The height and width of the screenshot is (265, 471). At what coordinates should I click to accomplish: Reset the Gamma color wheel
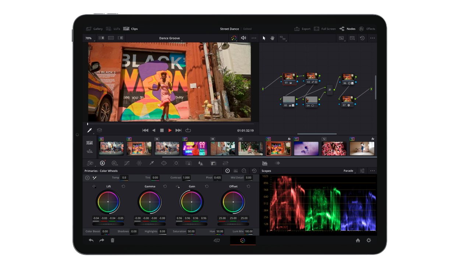(x=165, y=186)
